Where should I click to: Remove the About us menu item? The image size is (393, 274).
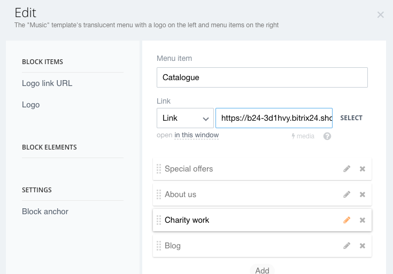(x=363, y=194)
